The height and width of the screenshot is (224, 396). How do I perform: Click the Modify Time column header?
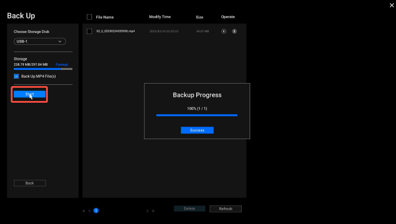click(160, 17)
